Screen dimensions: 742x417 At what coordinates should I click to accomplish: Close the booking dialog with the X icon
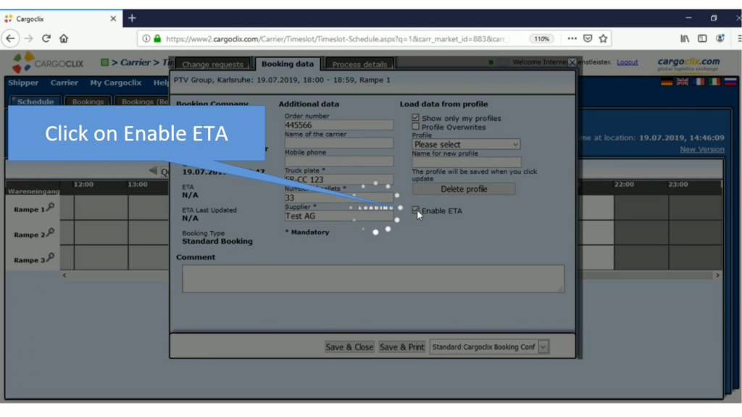click(x=572, y=62)
